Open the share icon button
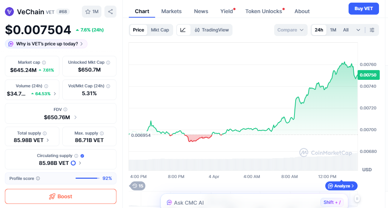The image size is (388, 208). (x=110, y=12)
